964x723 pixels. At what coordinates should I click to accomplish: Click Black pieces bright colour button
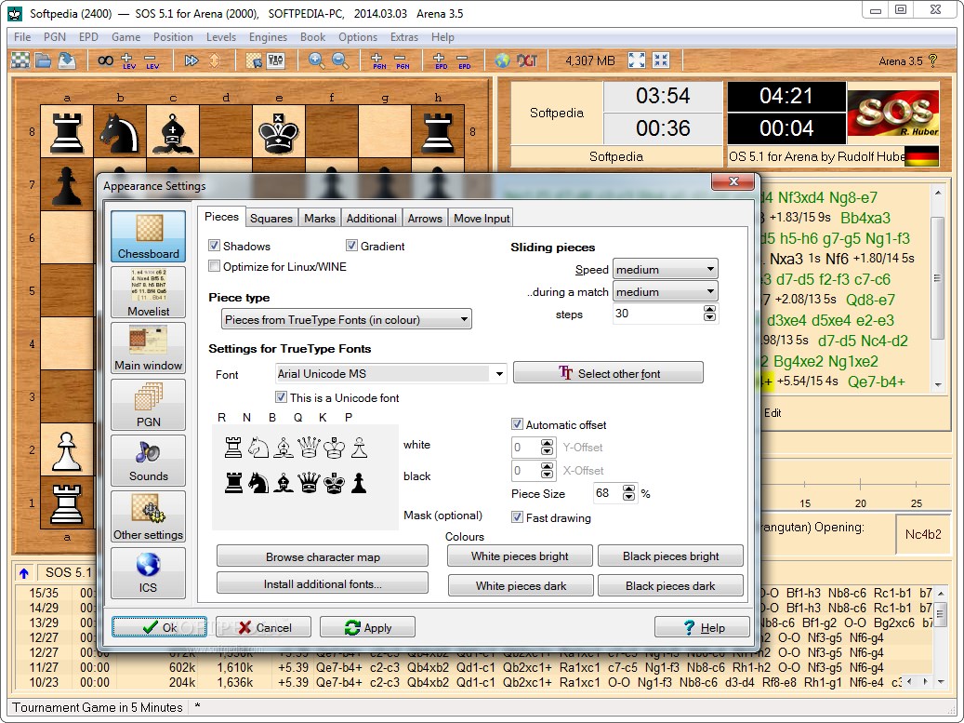point(670,556)
